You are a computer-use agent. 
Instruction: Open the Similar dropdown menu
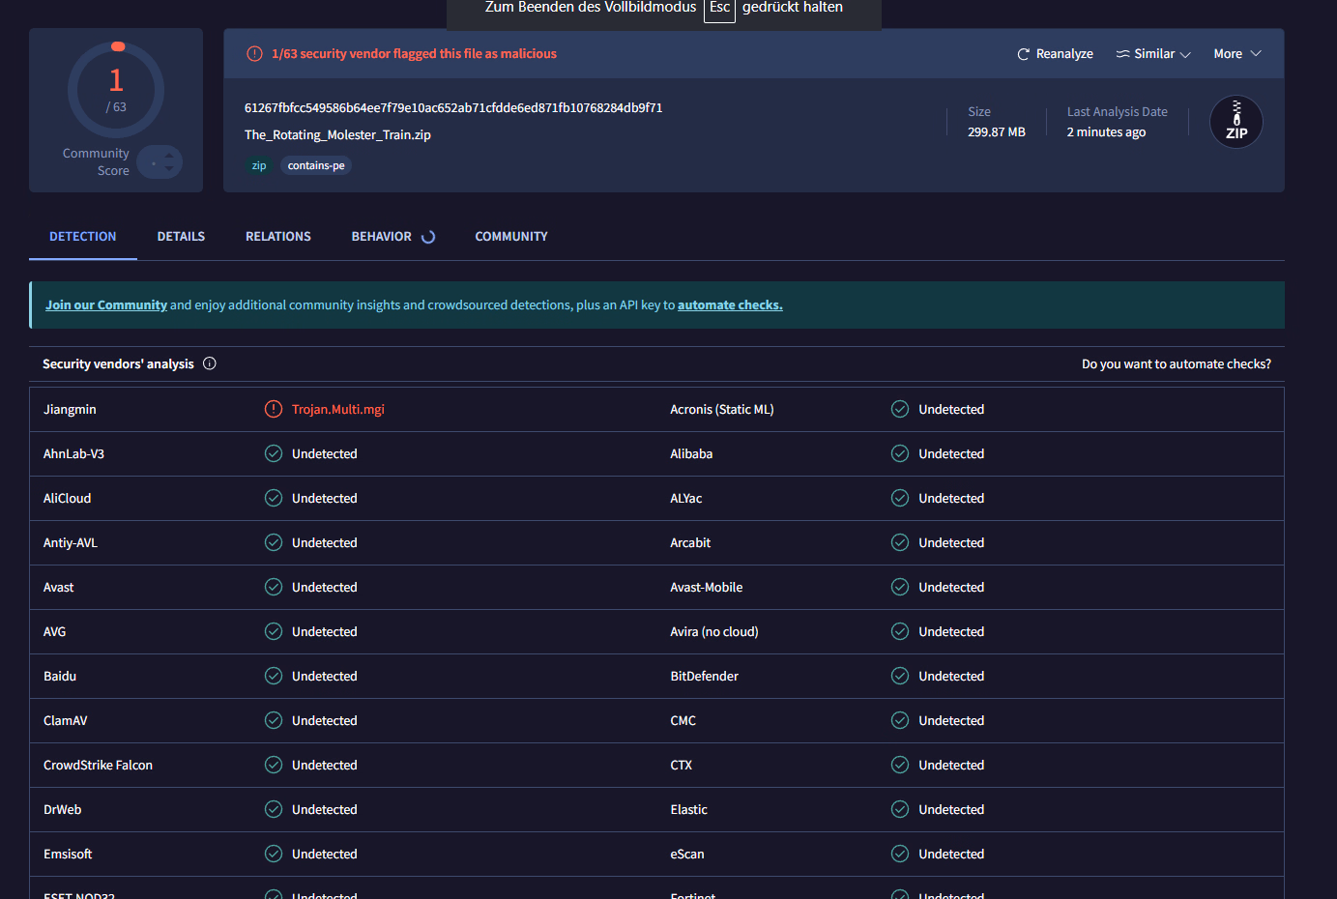1153,54
